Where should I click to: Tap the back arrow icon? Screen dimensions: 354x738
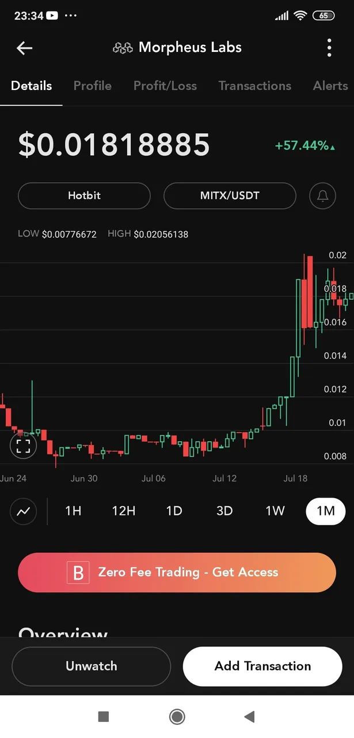(x=24, y=48)
